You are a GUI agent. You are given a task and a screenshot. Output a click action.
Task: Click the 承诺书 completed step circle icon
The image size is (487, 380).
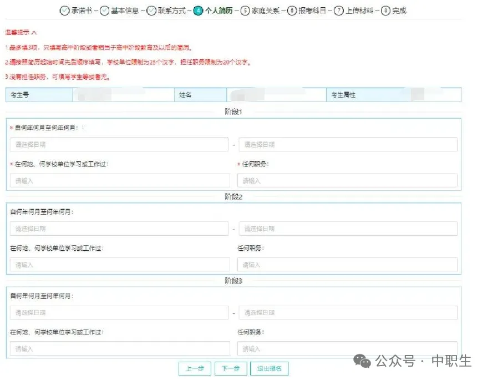tap(64, 11)
